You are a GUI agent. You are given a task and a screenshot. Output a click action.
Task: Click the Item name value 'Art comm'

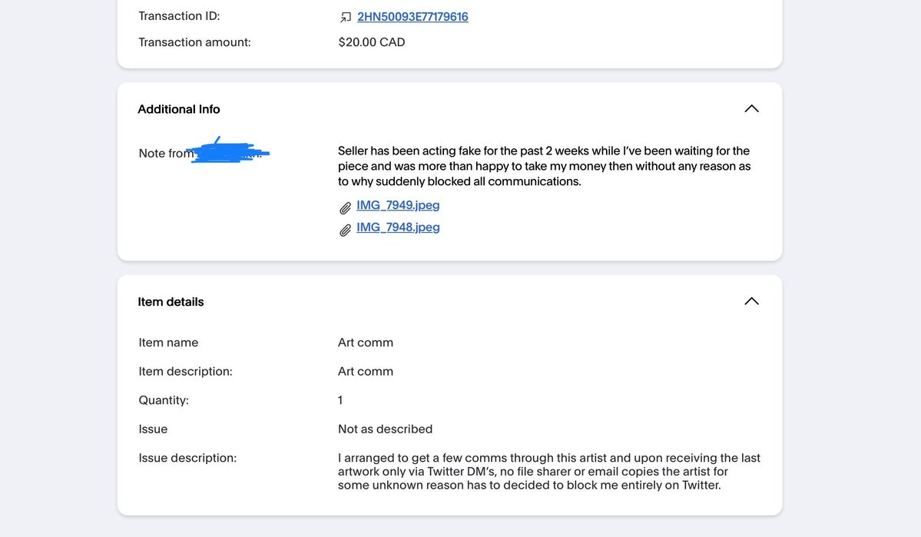click(x=366, y=343)
